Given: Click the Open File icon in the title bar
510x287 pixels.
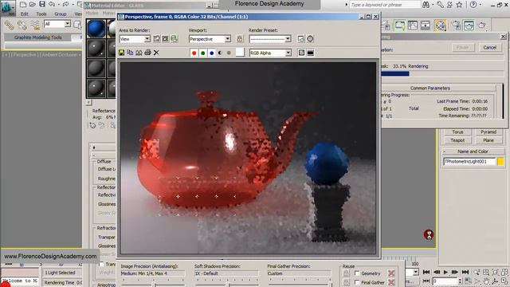Looking at the screenshot, I should (32, 4).
